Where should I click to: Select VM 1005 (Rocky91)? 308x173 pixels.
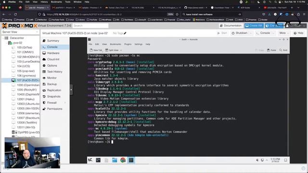tap(26, 90)
